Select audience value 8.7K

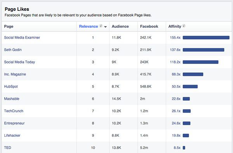coord(115,87)
